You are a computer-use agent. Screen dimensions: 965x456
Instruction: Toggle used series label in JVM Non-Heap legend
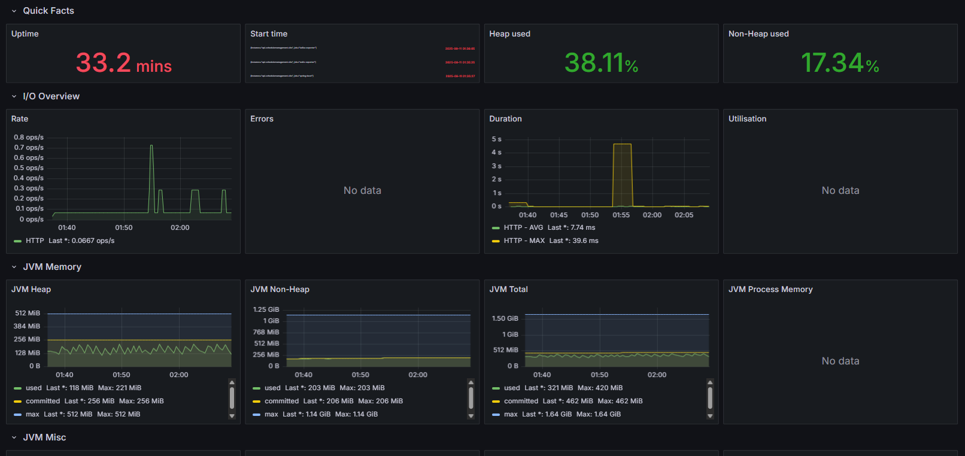tap(272, 388)
